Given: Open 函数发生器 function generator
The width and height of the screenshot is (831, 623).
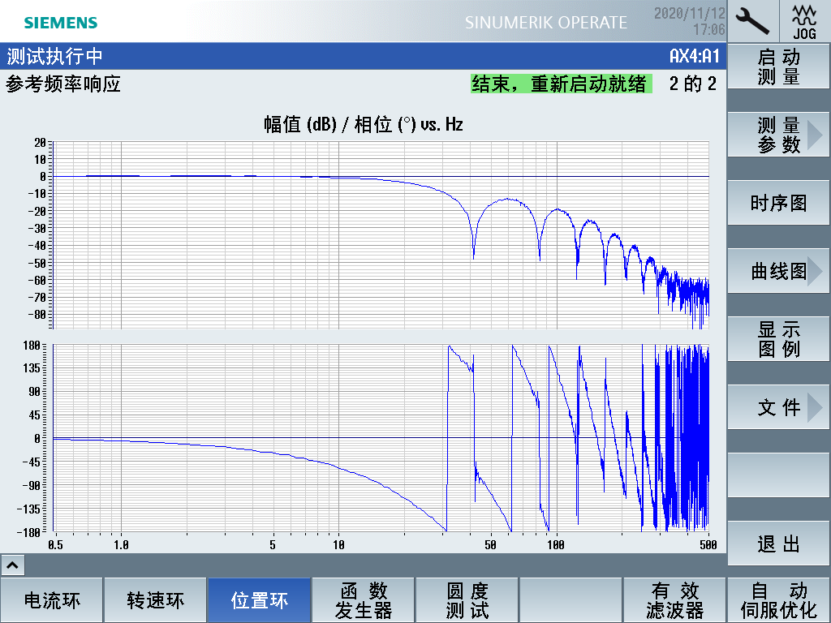Looking at the screenshot, I should (364, 601).
